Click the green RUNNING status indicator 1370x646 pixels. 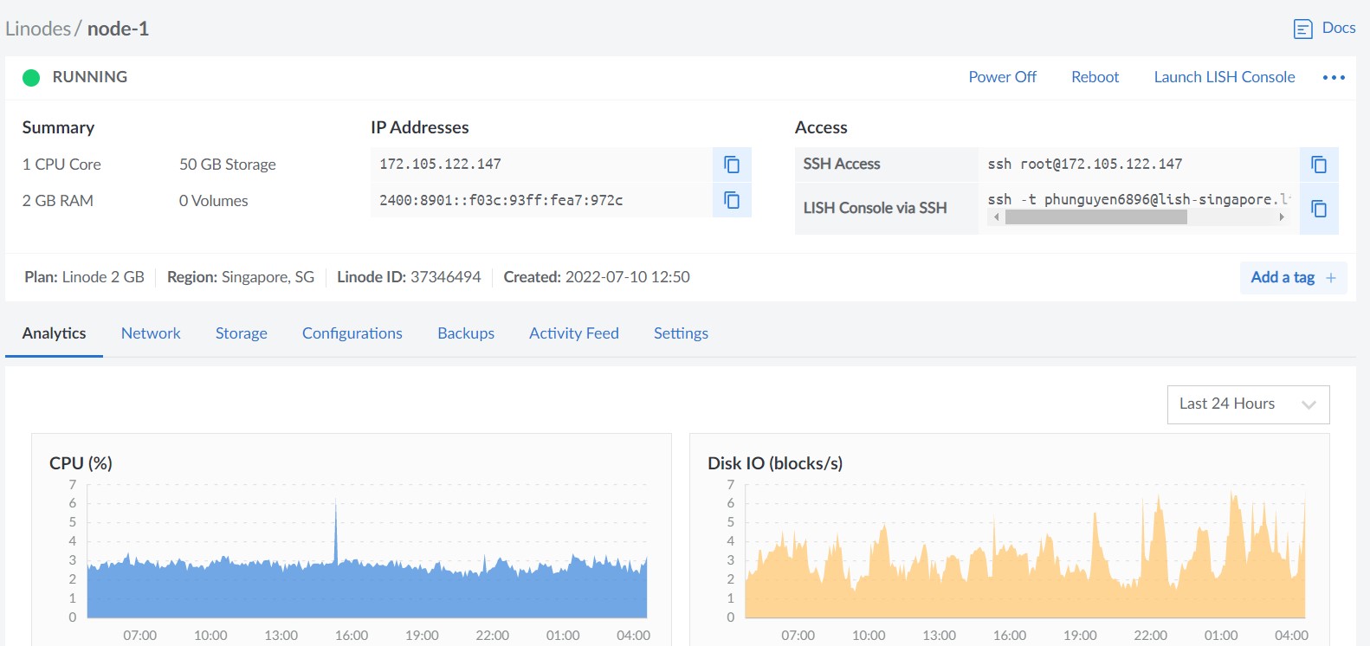[x=31, y=78]
